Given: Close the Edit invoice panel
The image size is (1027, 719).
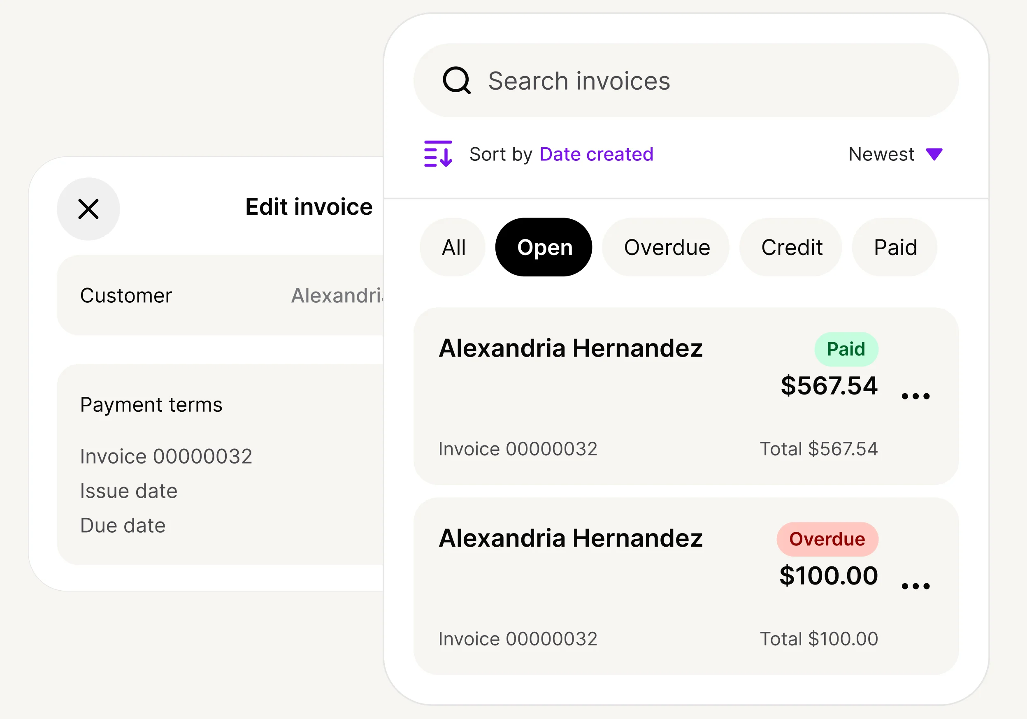Looking at the screenshot, I should pyautogui.click(x=88, y=209).
